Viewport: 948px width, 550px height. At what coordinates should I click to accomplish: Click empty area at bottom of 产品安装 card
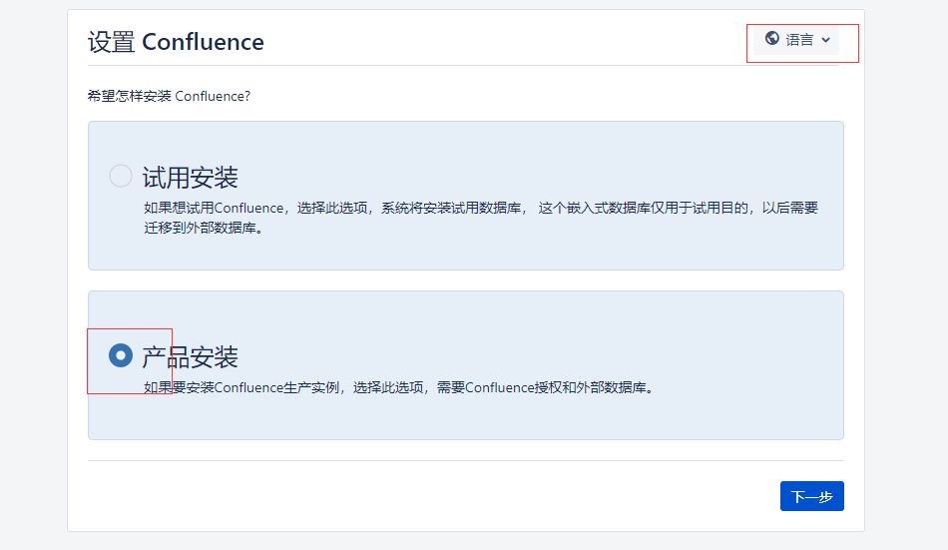466,418
